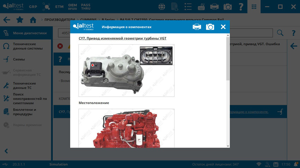Image resolution: width=300 pixels, height=168 pixels.
Task: Click the red error cross icon
Action: pyautogui.click(x=60, y=46)
